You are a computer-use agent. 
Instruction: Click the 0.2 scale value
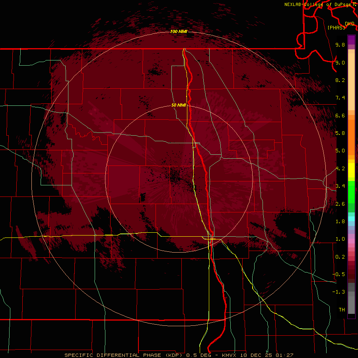340,257
